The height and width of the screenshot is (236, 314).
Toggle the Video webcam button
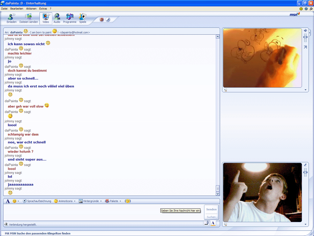coord(46,18)
